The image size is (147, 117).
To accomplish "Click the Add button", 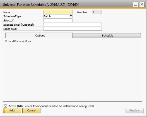I will point(12,111).
